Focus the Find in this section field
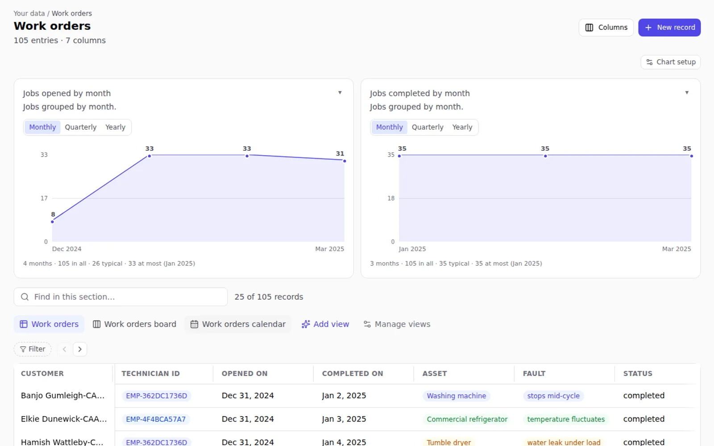This screenshot has height=446, width=714. (120, 297)
